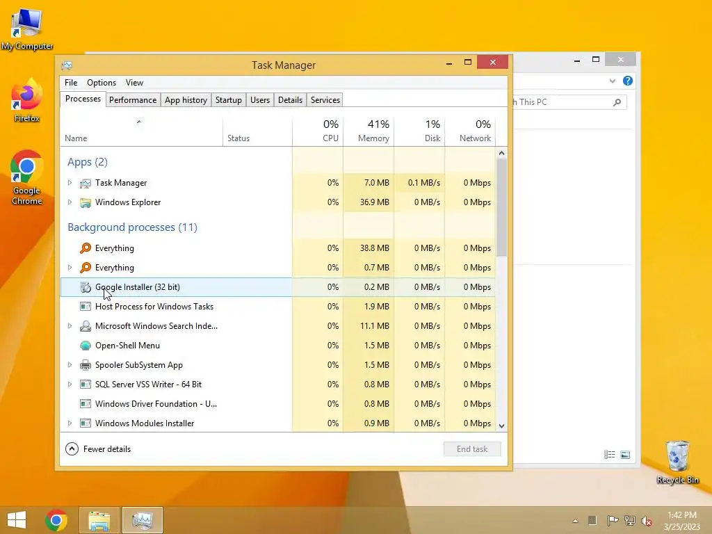Image resolution: width=712 pixels, height=534 pixels.
Task: Click the Task Manager process row icon
Action: pyautogui.click(x=86, y=183)
